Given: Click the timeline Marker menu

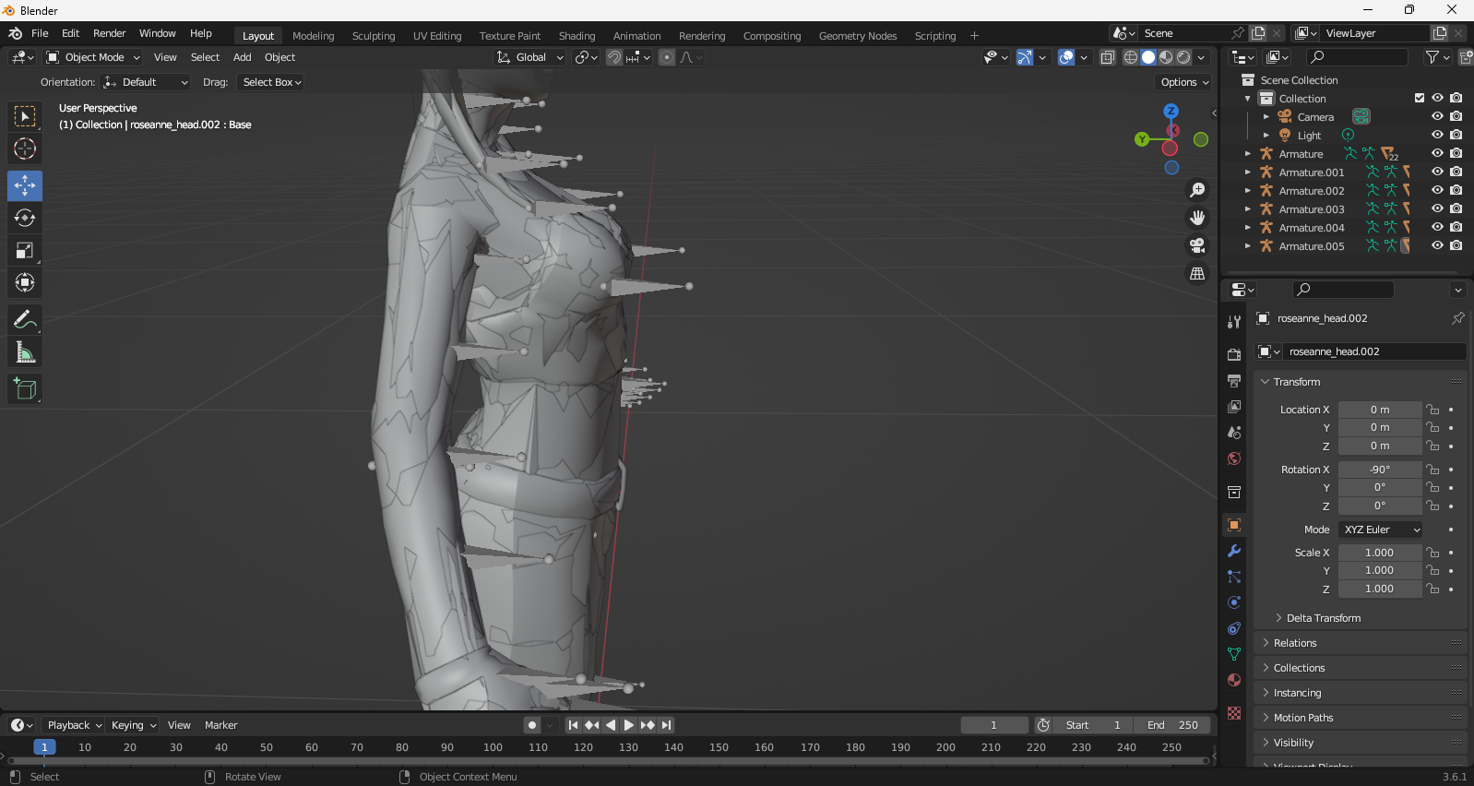Looking at the screenshot, I should tap(221, 725).
